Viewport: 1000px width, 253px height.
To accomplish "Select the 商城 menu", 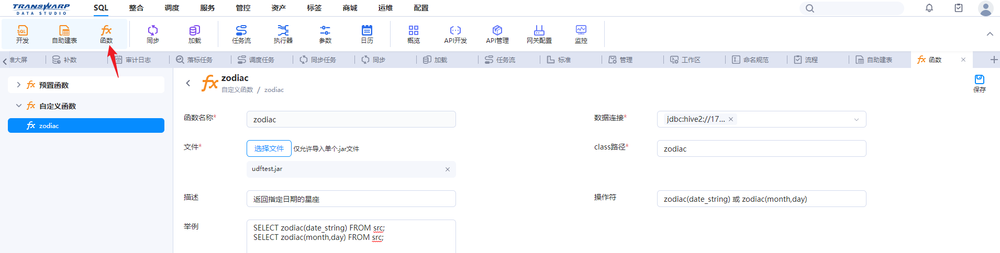I will coord(350,8).
